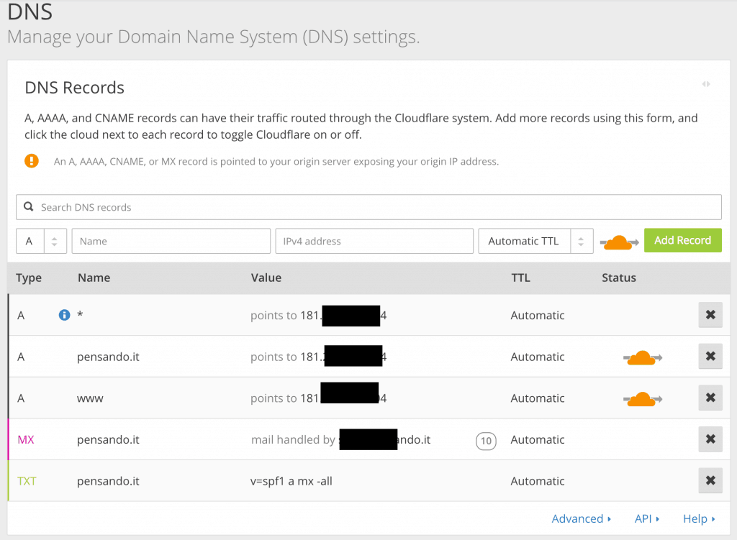Toggle the cloud status on the www record
The image size is (737, 540).
[x=641, y=398]
